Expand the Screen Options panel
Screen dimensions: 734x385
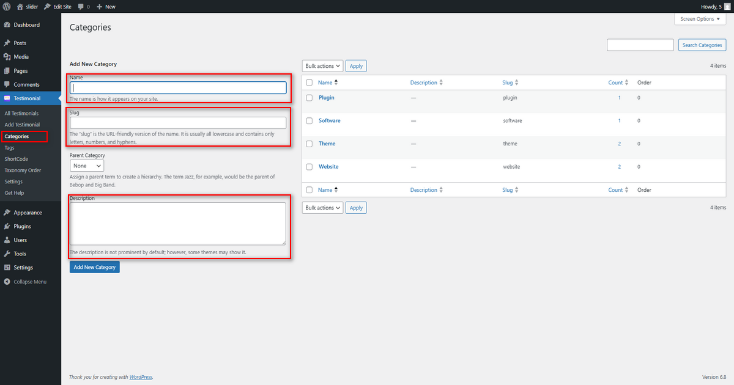(700, 19)
